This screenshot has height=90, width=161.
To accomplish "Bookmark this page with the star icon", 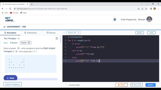I will click(146, 9).
